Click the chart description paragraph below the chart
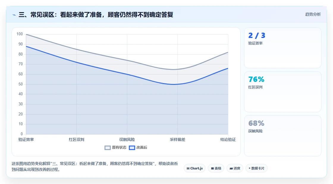 [x=95, y=166]
